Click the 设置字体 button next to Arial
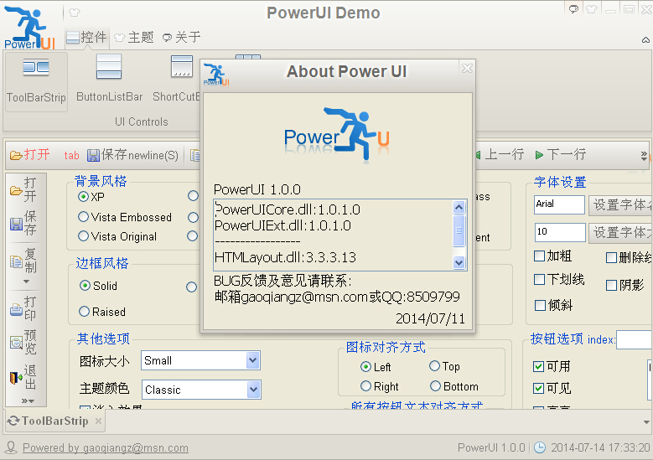The image size is (653, 460). (x=620, y=204)
